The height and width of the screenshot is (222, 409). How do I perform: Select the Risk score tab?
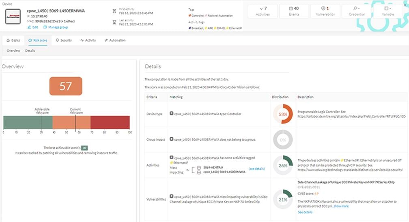[38, 40]
